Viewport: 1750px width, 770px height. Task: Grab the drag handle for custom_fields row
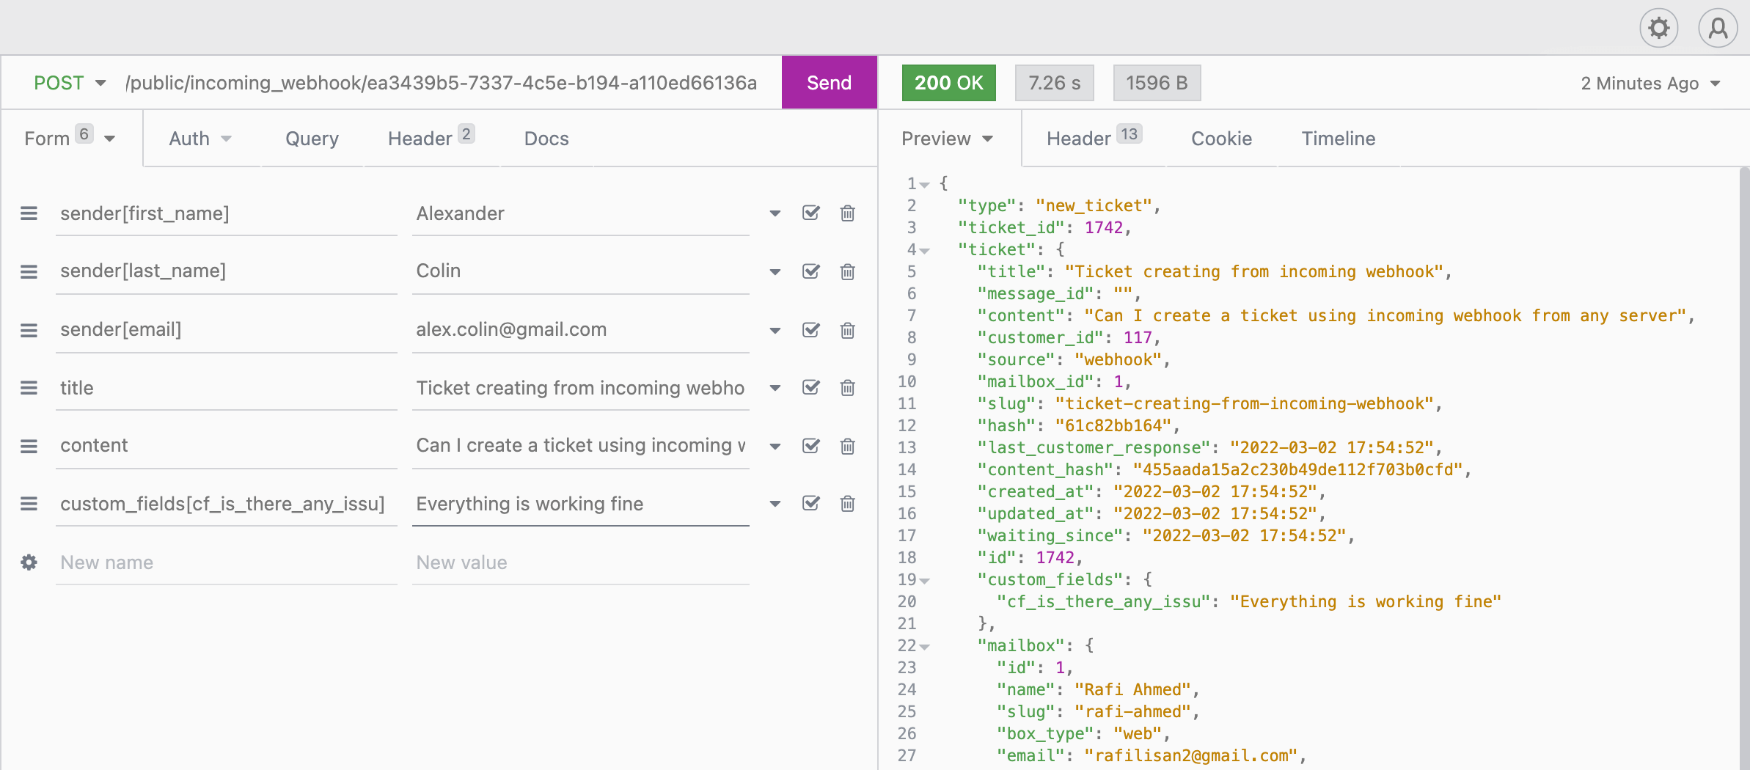coord(29,504)
